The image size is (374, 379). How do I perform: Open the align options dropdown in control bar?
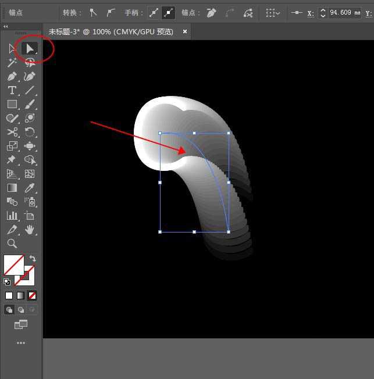pyautogui.click(x=272, y=12)
